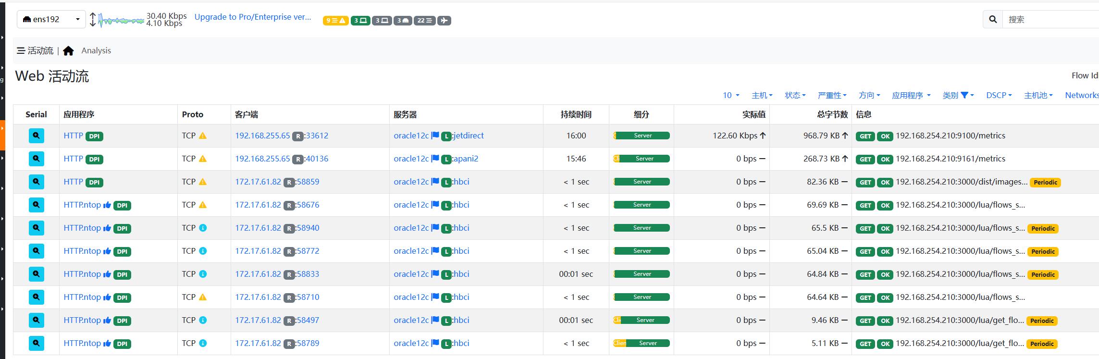Click the 122.60 Kbps actual value
Image resolution: width=1099 pixels, height=359 pixels.
pyautogui.click(x=735, y=136)
